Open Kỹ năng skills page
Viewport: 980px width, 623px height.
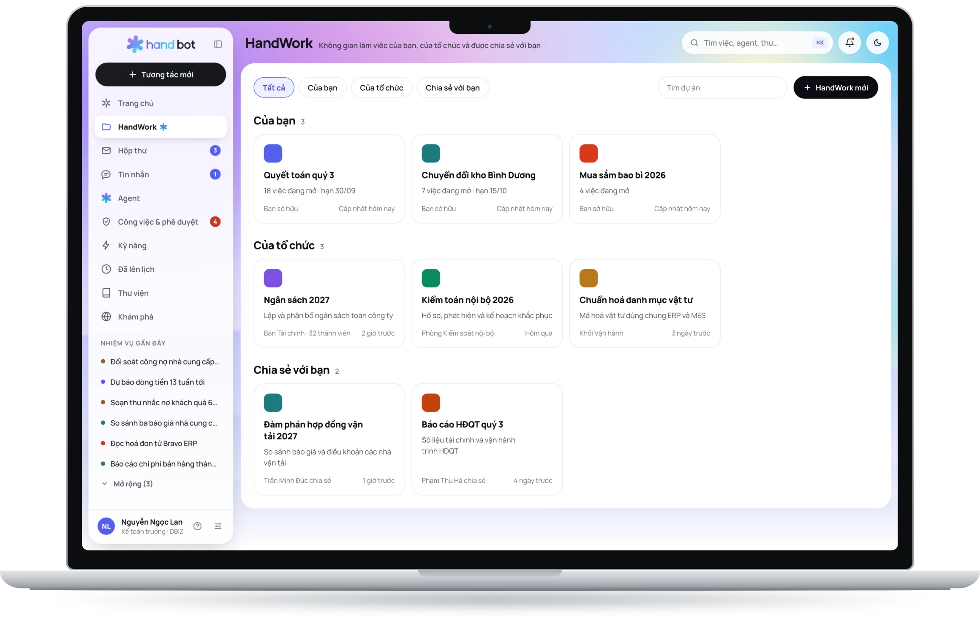161,246
